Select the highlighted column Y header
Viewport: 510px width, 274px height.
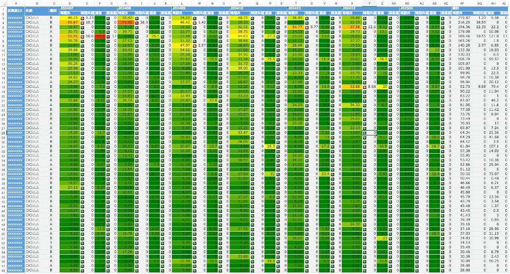(369, 3)
